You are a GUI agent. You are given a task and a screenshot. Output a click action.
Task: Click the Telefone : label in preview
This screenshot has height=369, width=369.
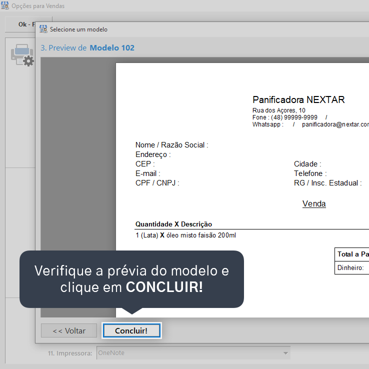tap(310, 173)
